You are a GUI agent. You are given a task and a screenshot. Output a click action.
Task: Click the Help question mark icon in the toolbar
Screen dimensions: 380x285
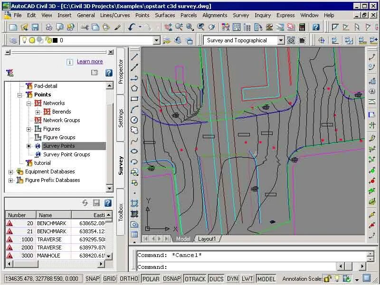point(316,27)
